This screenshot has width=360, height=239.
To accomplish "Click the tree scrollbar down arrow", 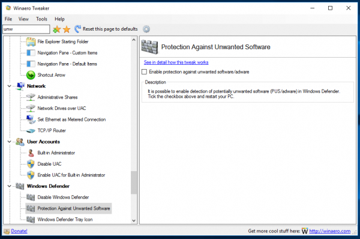I will [x=134, y=220].
